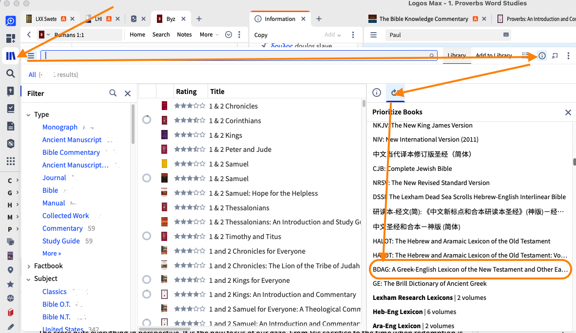Select the Prioritize Books tab icon
The width and height of the screenshot is (576, 333).
pyautogui.click(x=395, y=92)
